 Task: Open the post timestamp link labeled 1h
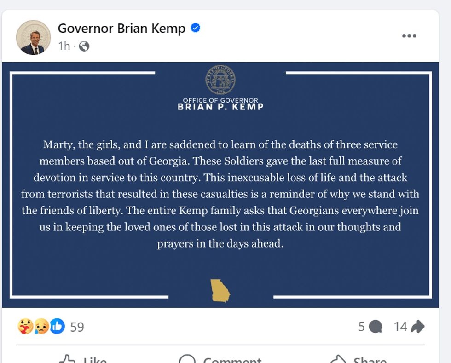[x=64, y=46]
